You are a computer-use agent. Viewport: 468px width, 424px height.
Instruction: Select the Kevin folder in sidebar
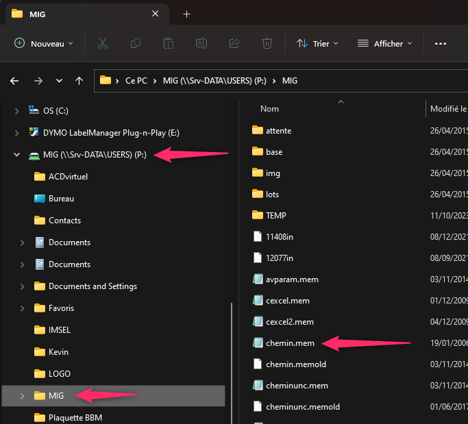pos(58,352)
